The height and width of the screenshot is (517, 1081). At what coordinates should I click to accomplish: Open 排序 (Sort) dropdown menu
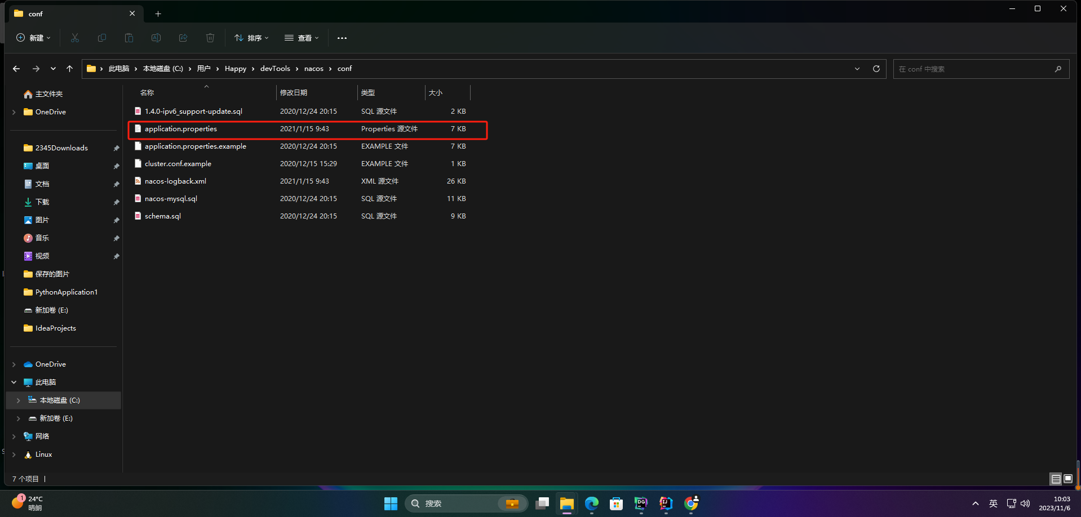[x=251, y=38]
